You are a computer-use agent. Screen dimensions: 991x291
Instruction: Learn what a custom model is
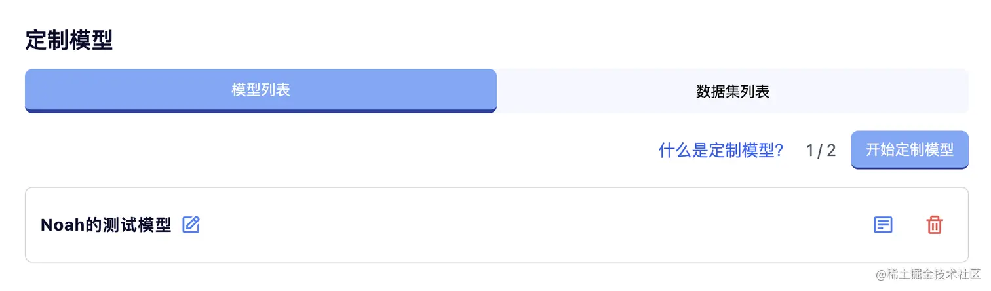pyautogui.click(x=721, y=151)
